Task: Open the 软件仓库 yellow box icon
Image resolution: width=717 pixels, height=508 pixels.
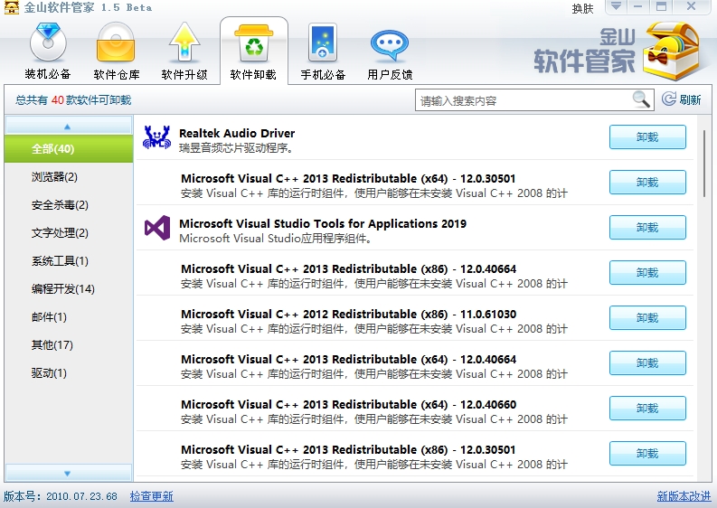Action: tap(116, 43)
